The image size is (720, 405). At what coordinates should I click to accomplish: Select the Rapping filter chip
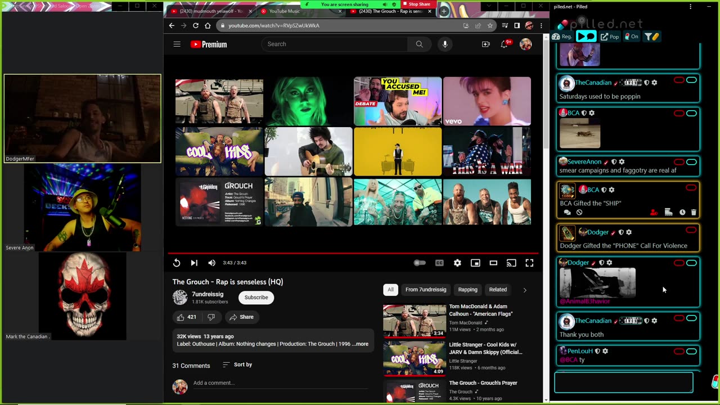(467, 290)
